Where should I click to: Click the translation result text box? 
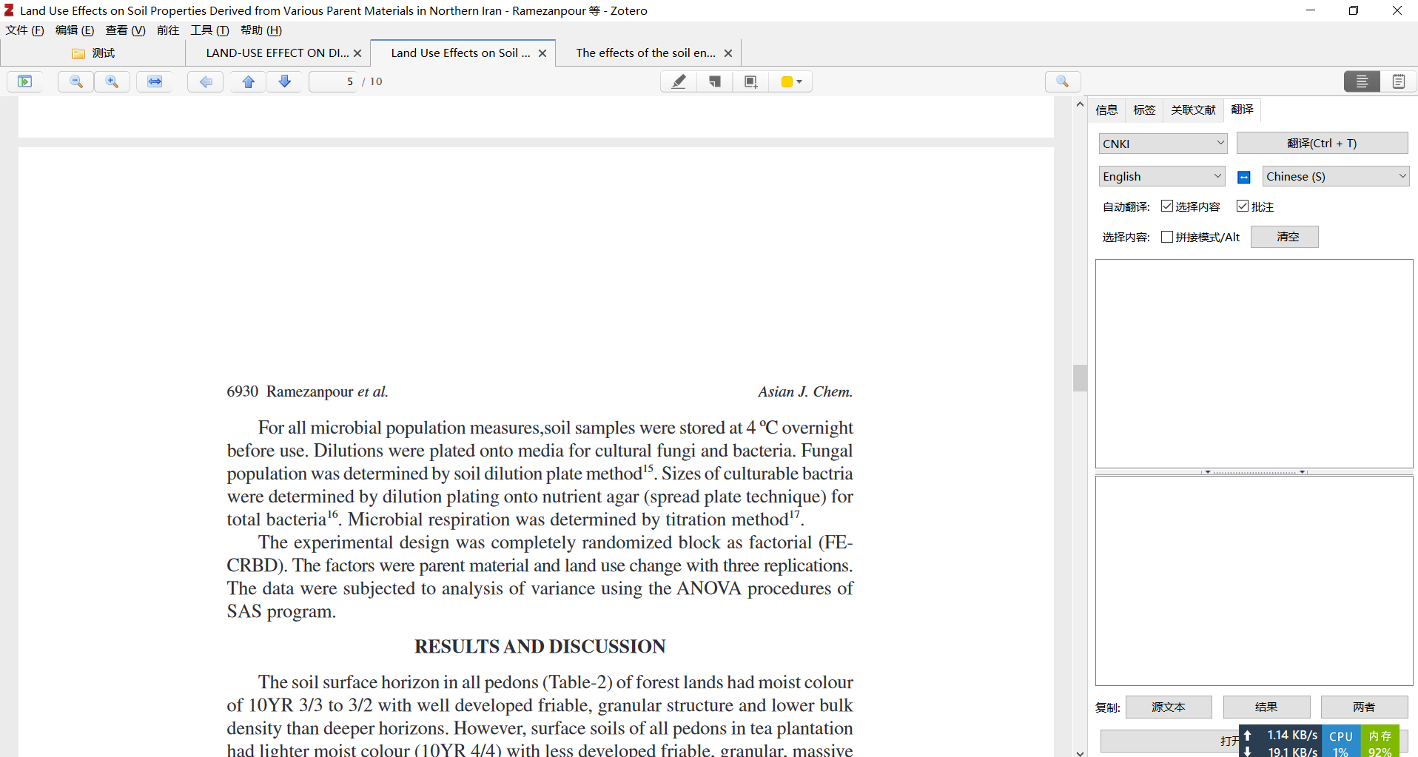point(1254,581)
